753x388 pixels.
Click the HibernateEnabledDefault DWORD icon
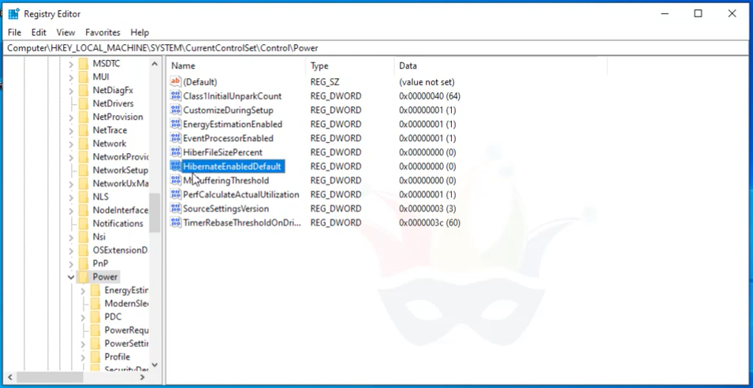[176, 166]
